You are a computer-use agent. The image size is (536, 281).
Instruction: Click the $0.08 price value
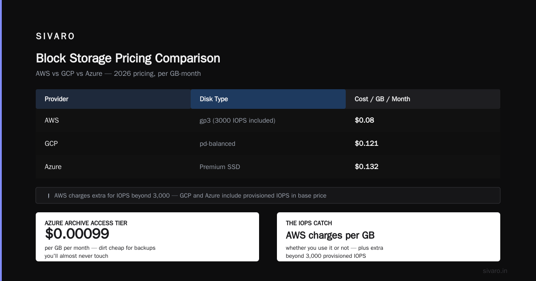pos(364,120)
